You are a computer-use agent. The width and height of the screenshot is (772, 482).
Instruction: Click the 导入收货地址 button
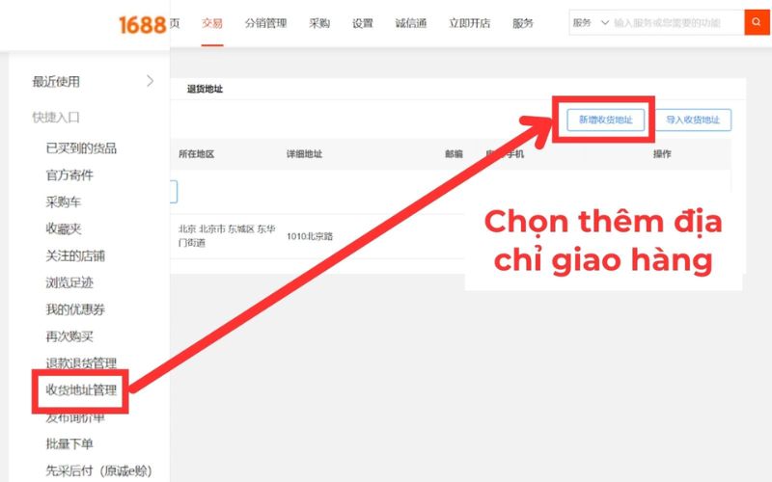point(693,120)
